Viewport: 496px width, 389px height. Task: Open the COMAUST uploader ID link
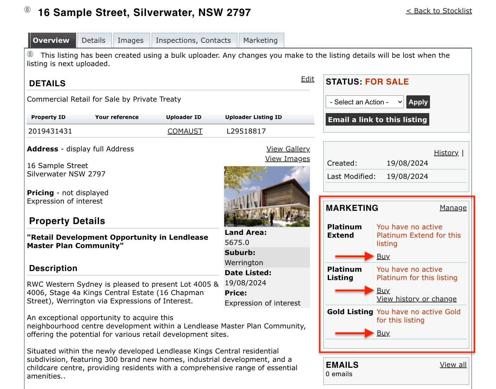coord(185,131)
